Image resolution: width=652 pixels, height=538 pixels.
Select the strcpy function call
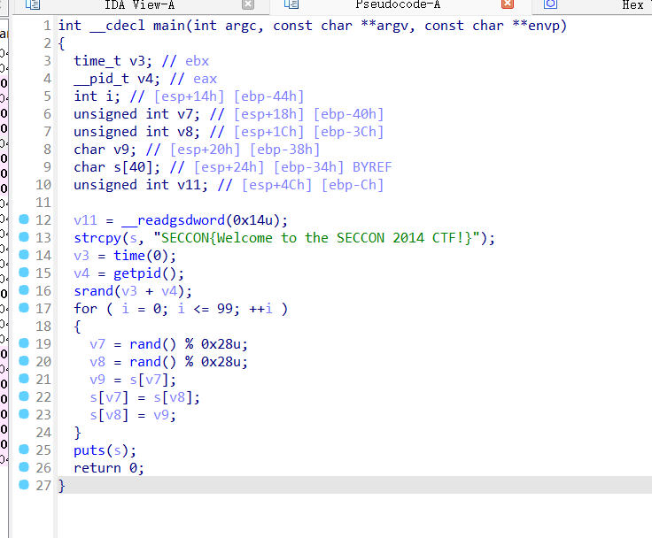[x=97, y=238]
